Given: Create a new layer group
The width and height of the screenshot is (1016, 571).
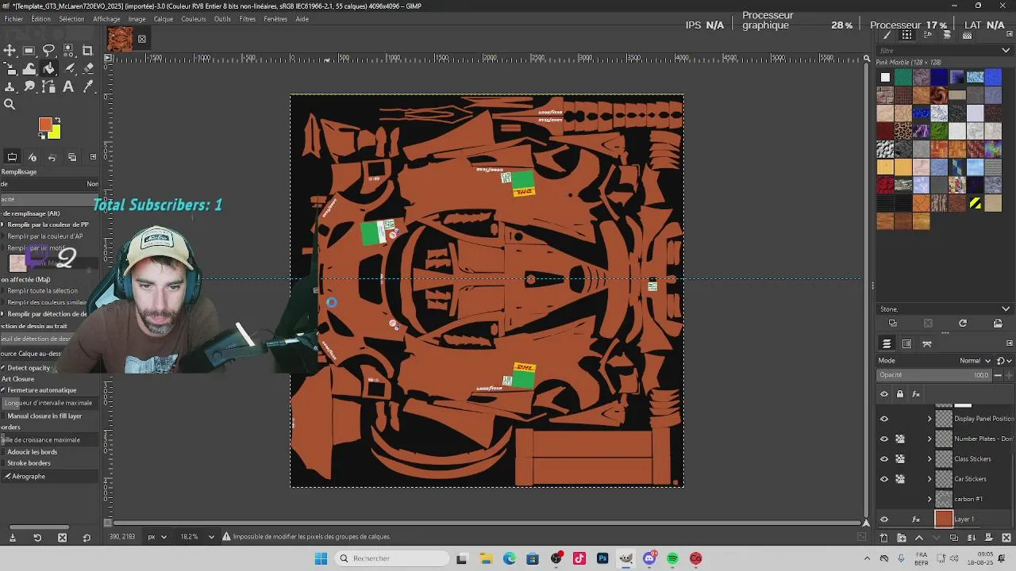Looking at the screenshot, I should pos(902,538).
